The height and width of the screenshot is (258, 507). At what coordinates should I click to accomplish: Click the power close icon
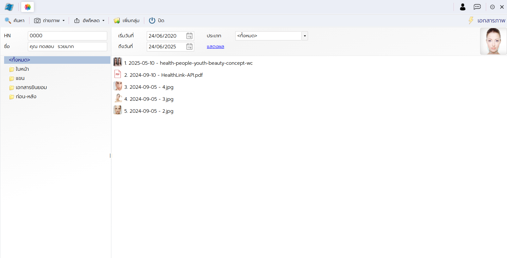[x=152, y=21]
